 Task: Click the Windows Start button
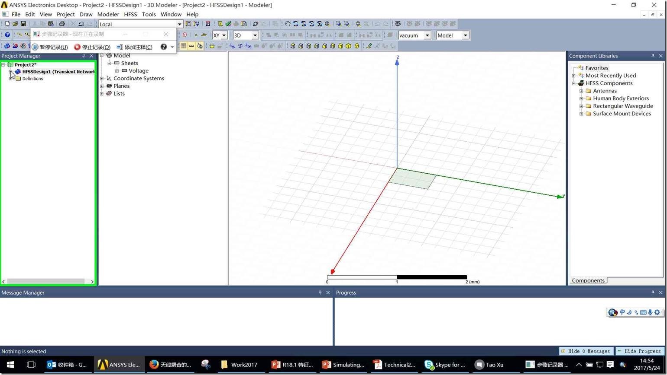(x=10, y=365)
